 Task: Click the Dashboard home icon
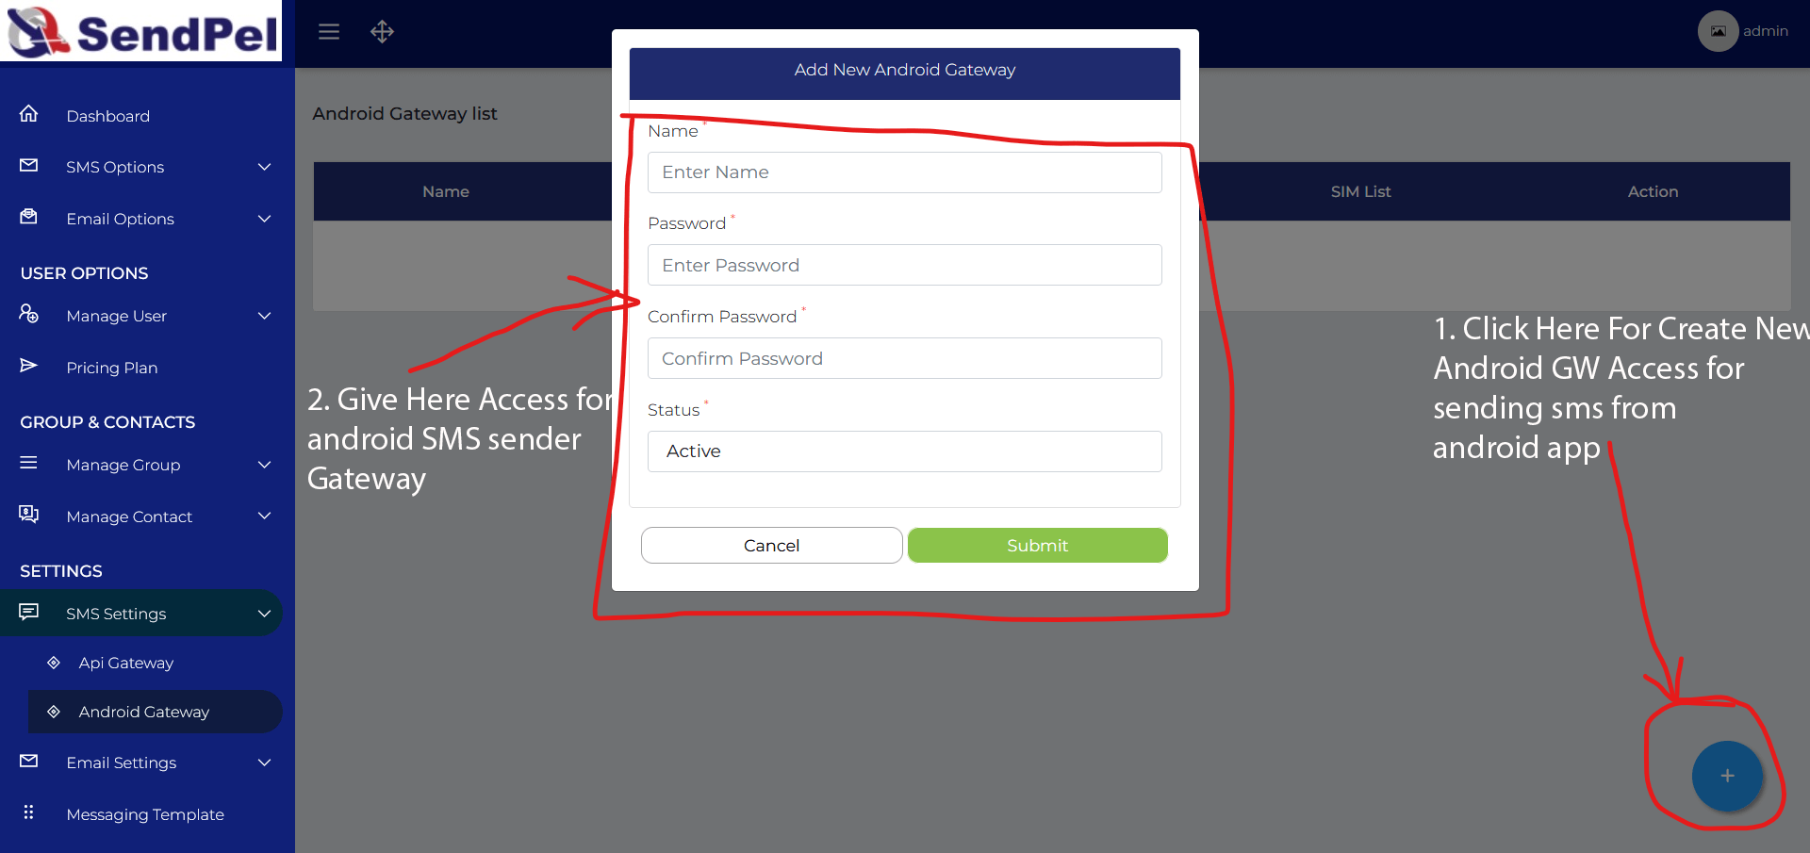click(29, 114)
